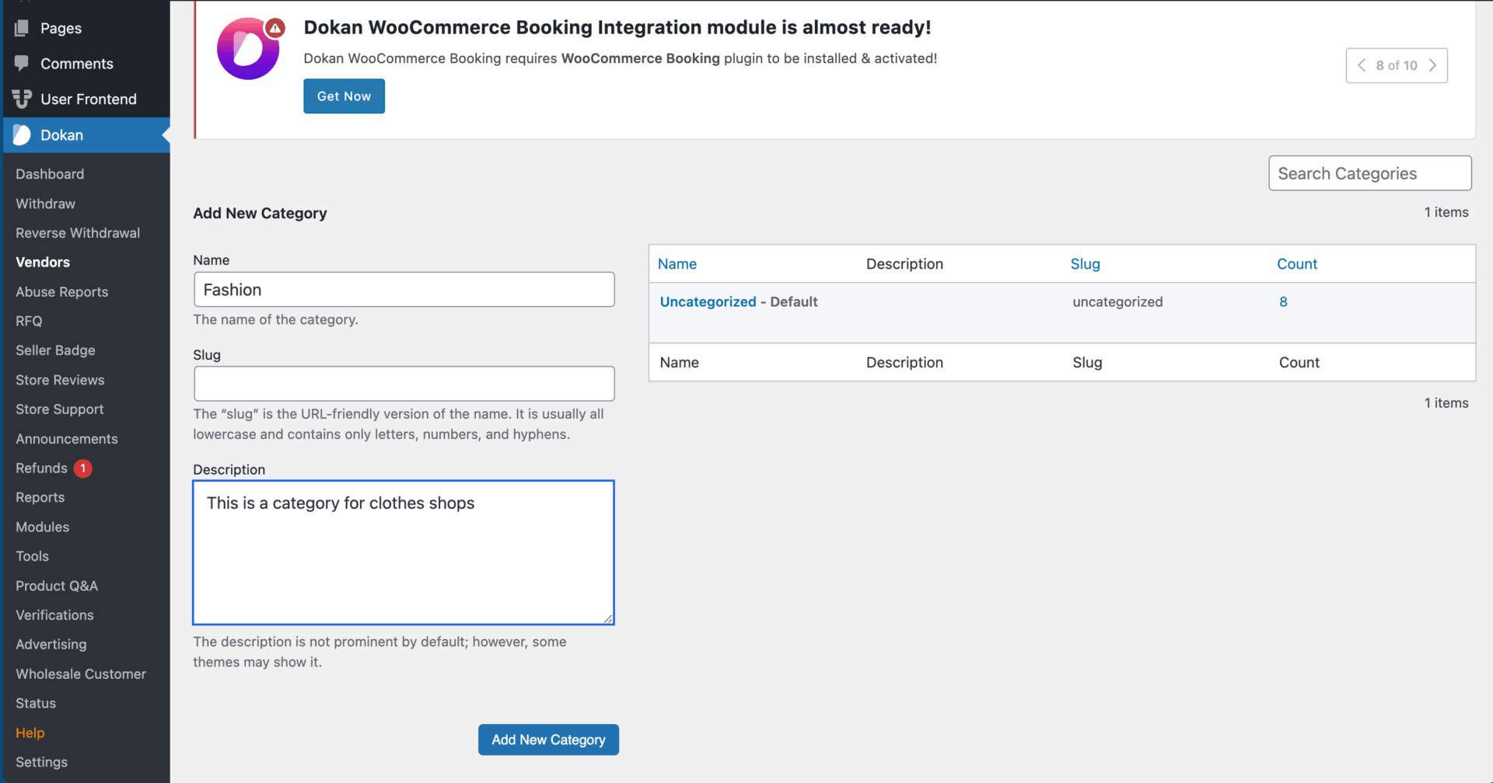
Task: Open Reverse Withdrawal page
Action: (x=78, y=233)
